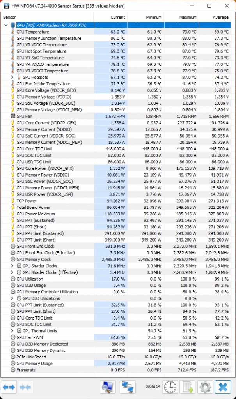Click the fan icon of GPU Fan row
236x399 pixels.
[x=13, y=116]
